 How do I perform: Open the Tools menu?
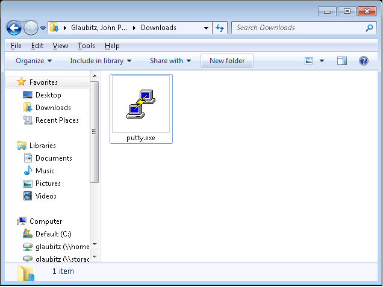coord(86,46)
